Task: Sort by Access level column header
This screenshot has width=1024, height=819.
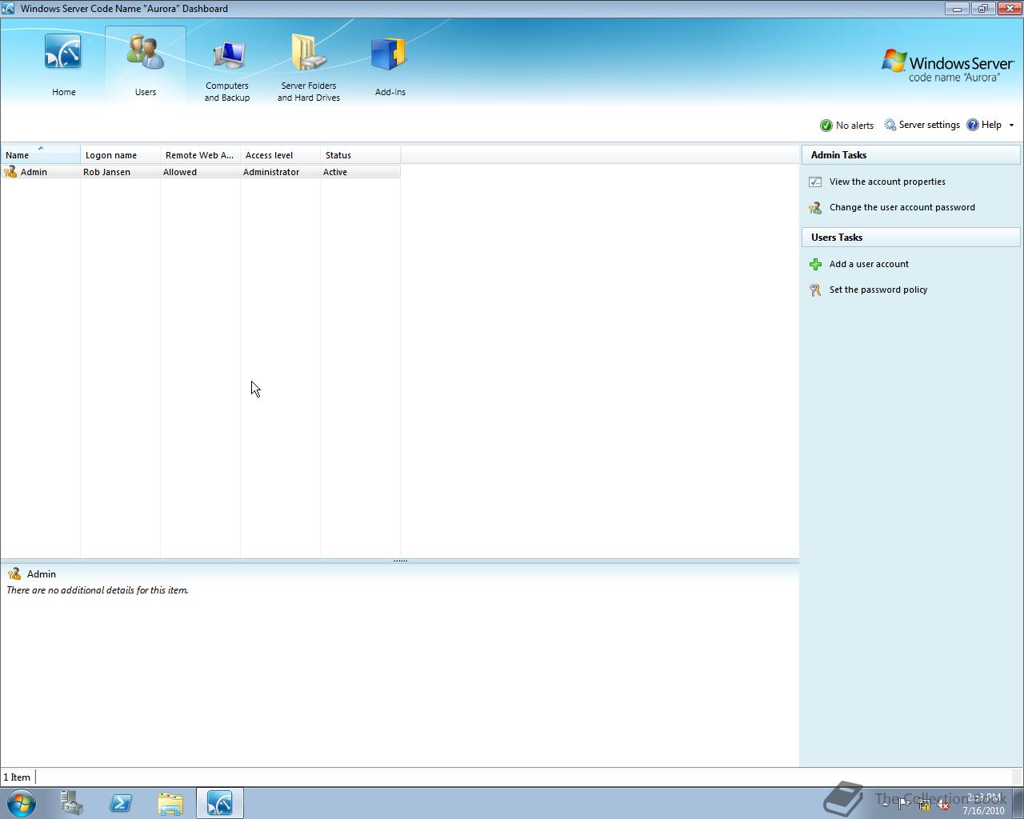Action: pos(281,155)
